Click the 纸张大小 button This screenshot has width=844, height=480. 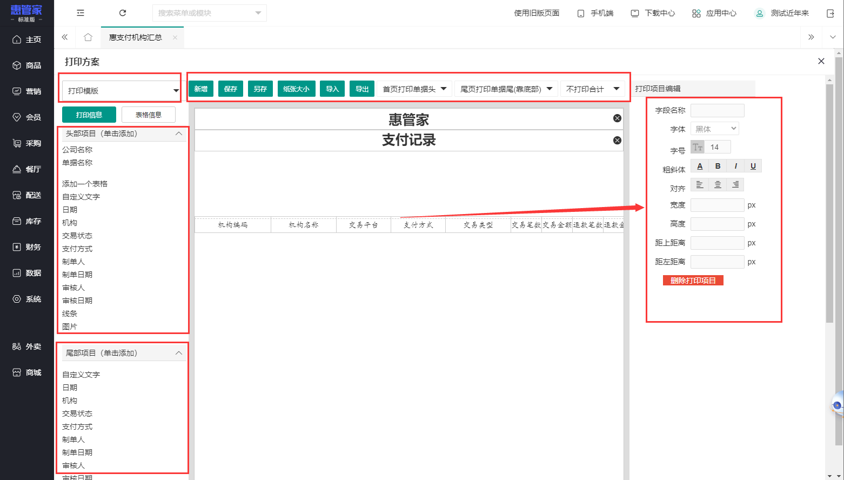297,89
